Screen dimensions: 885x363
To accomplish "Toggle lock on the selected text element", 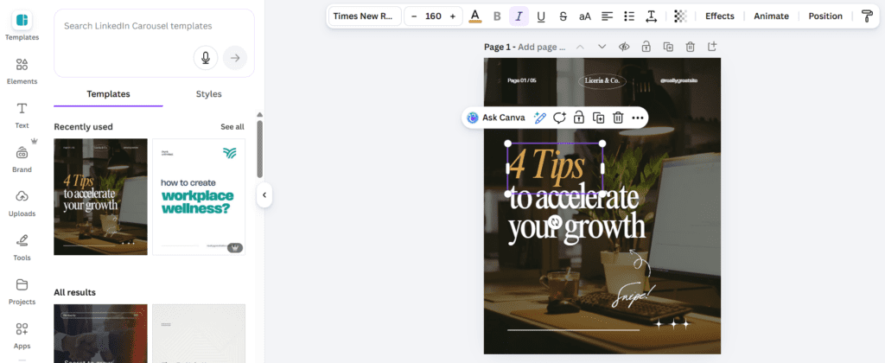I will (x=578, y=118).
